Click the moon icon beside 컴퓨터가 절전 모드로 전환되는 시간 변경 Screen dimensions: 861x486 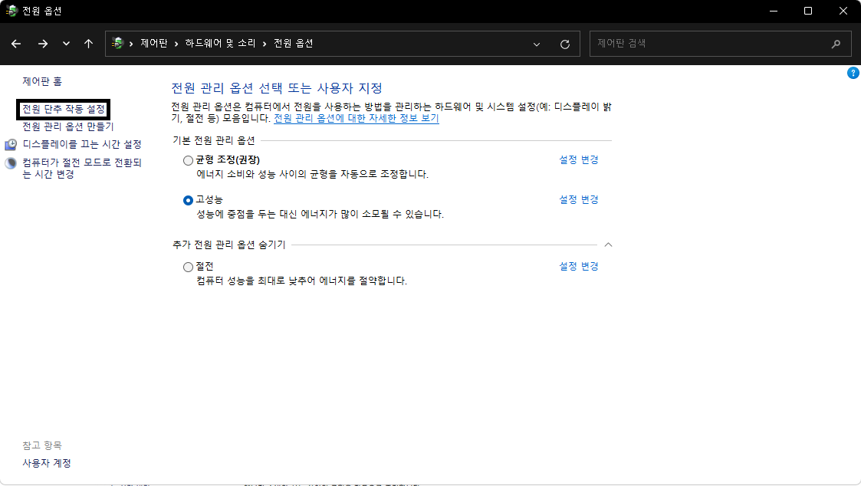pos(10,162)
